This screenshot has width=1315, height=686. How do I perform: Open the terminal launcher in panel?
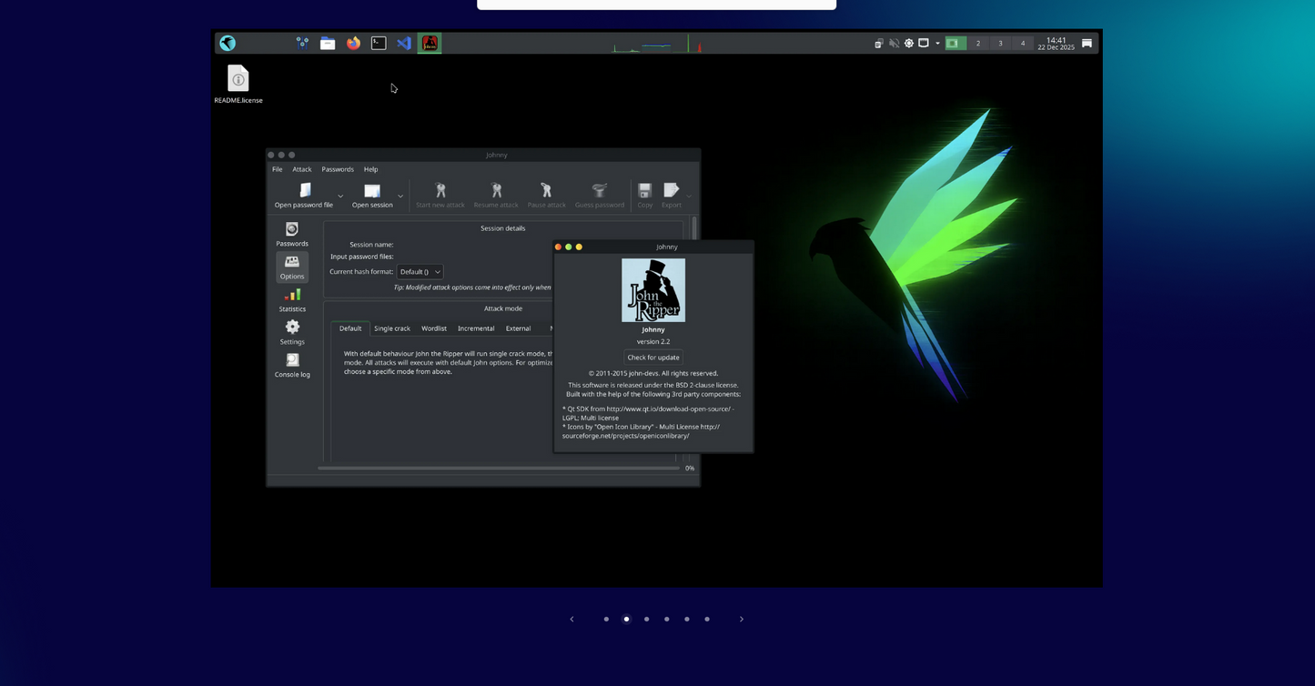coord(379,43)
